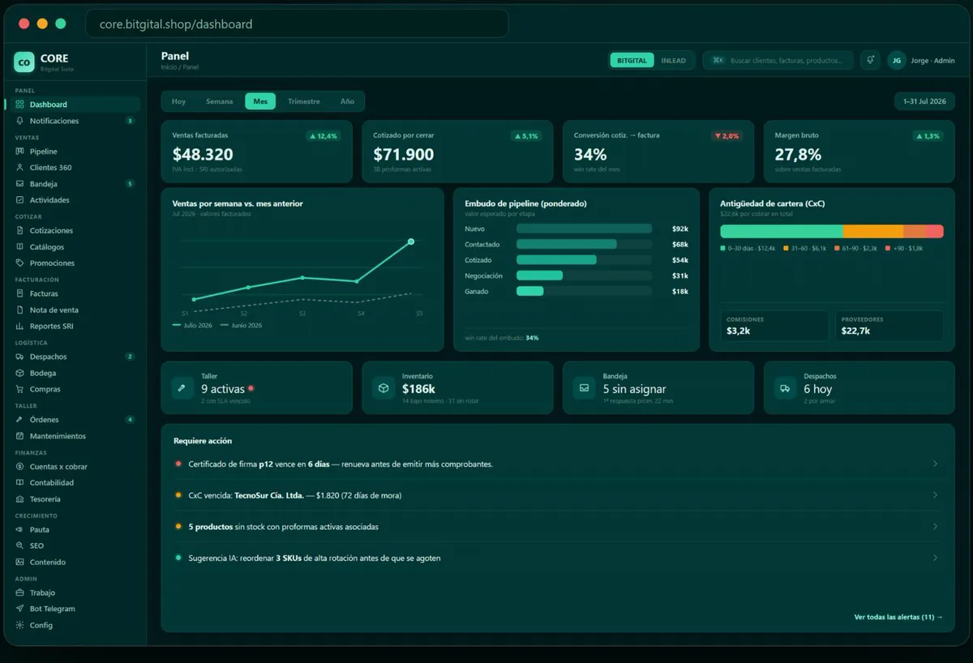The image size is (973, 663).
Task: Open the 1–31 Jul 2026 date range picker
Action: [924, 101]
